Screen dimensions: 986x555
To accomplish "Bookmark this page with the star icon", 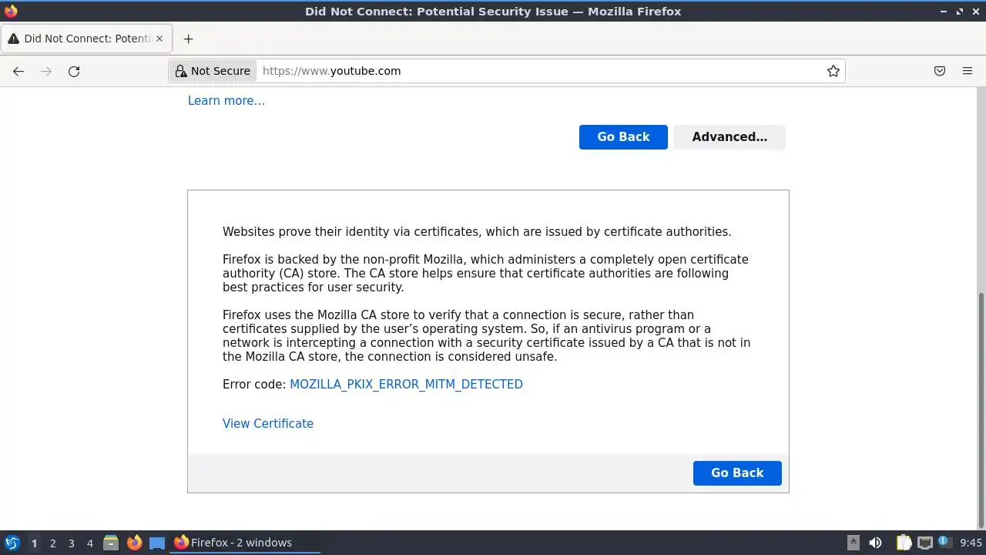I will click(833, 71).
